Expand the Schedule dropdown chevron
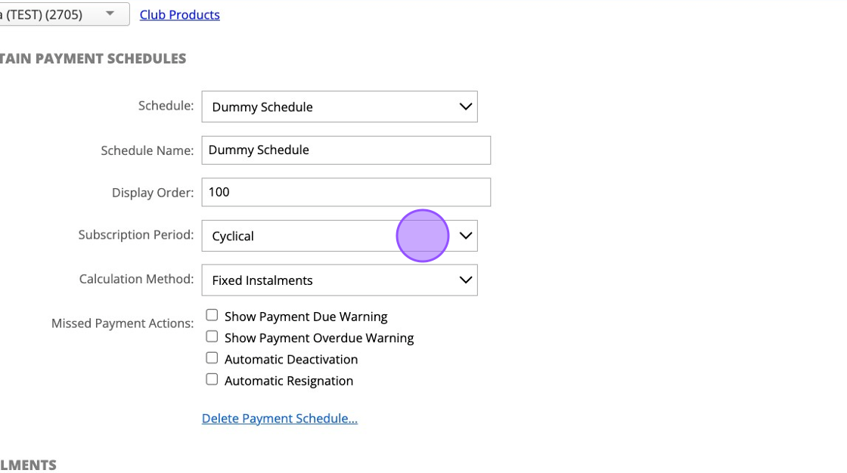 point(466,107)
